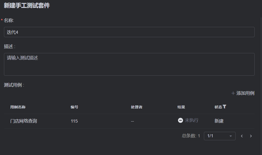Image resolution: width=262 pixels, height=155 pixels.
Task: Click the 新建 status cell
Action: [x=219, y=121]
